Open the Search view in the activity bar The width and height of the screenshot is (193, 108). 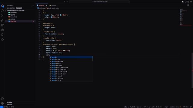[2, 11]
